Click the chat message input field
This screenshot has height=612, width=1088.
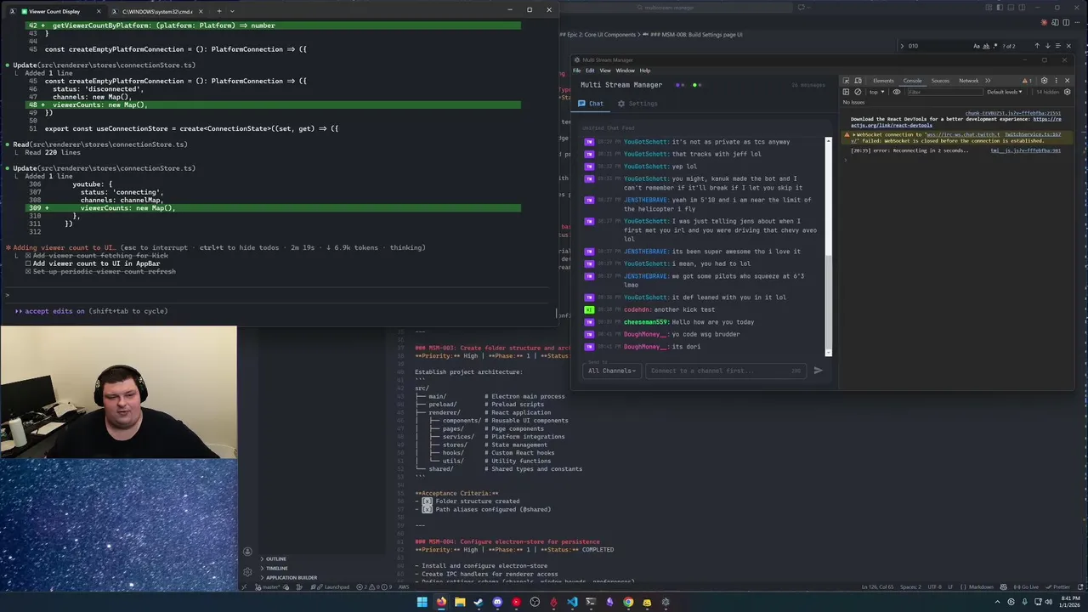pyautogui.click(x=725, y=371)
